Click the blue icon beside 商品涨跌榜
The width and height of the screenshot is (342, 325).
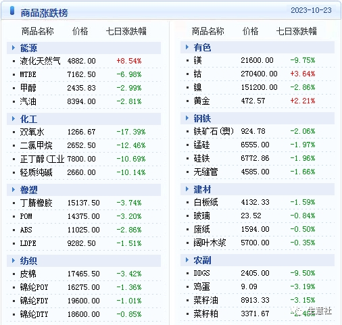tap(12, 11)
